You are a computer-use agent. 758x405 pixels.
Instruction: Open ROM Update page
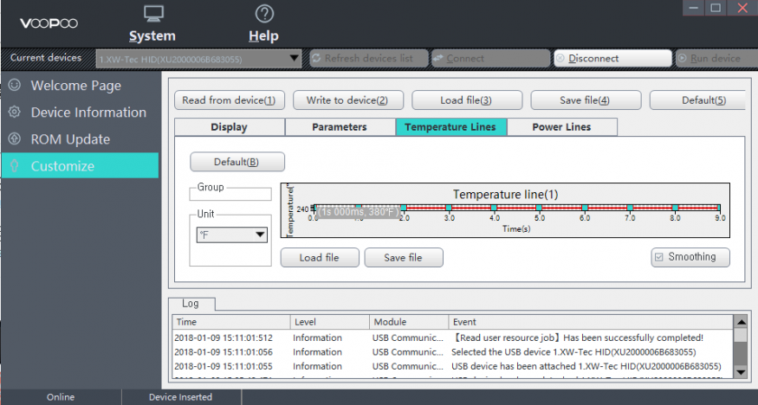[x=80, y=139]
